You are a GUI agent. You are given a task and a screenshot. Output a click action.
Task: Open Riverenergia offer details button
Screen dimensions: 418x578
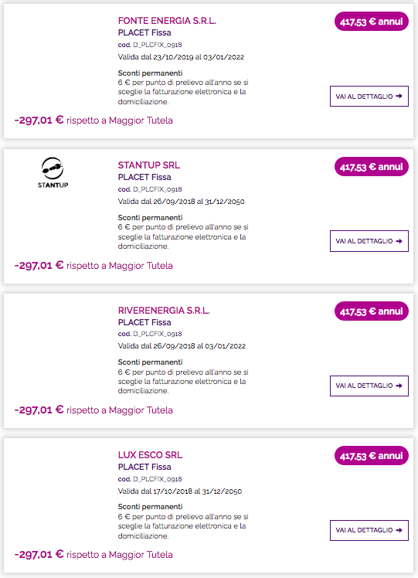click(x=369, y=386)
